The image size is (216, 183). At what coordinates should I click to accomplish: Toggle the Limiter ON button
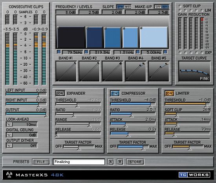(x=169, y=93)
